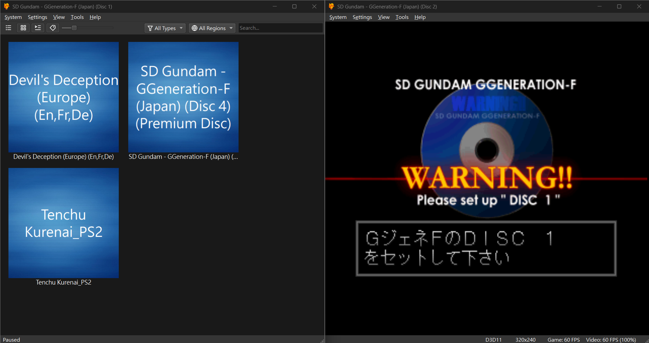Click globe icon in regions filter
Screen dimensions: 649x343
point(195,28)
